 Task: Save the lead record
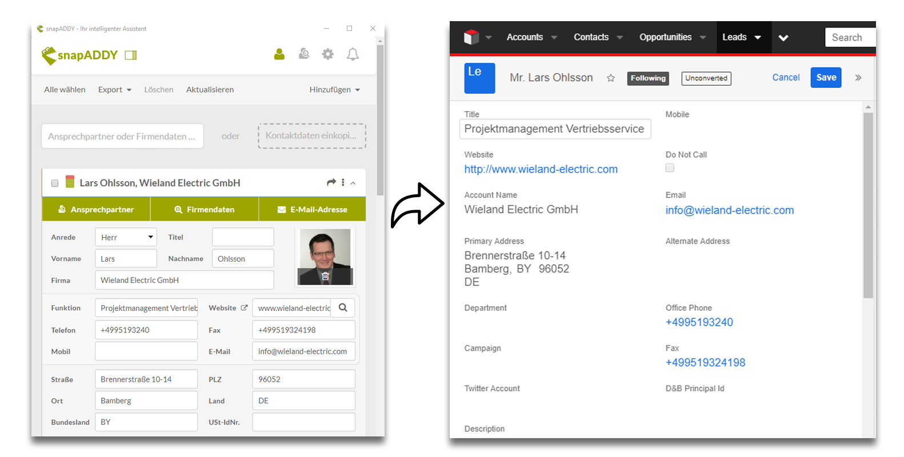click(826, 78)
